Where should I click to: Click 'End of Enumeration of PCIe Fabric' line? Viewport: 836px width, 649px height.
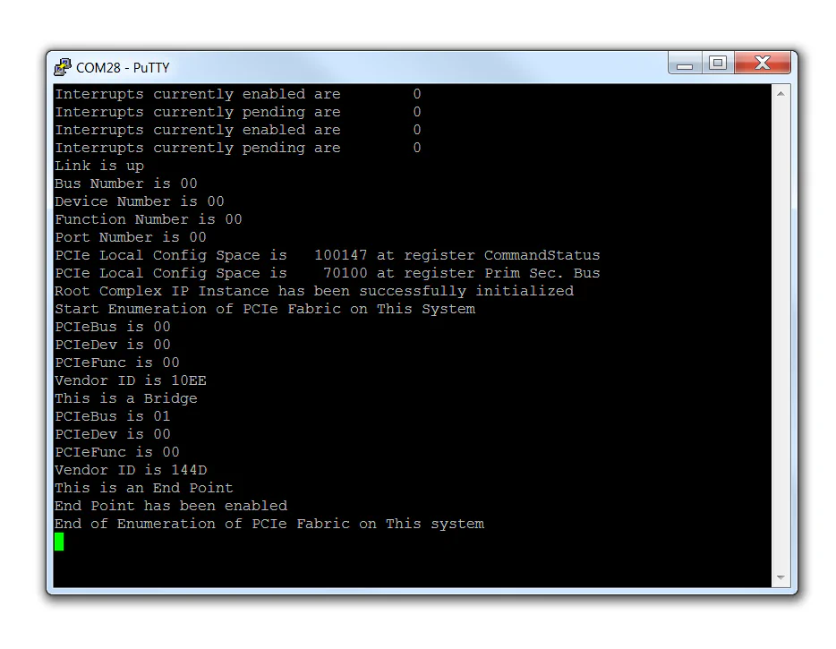click(x=269, y=523)
